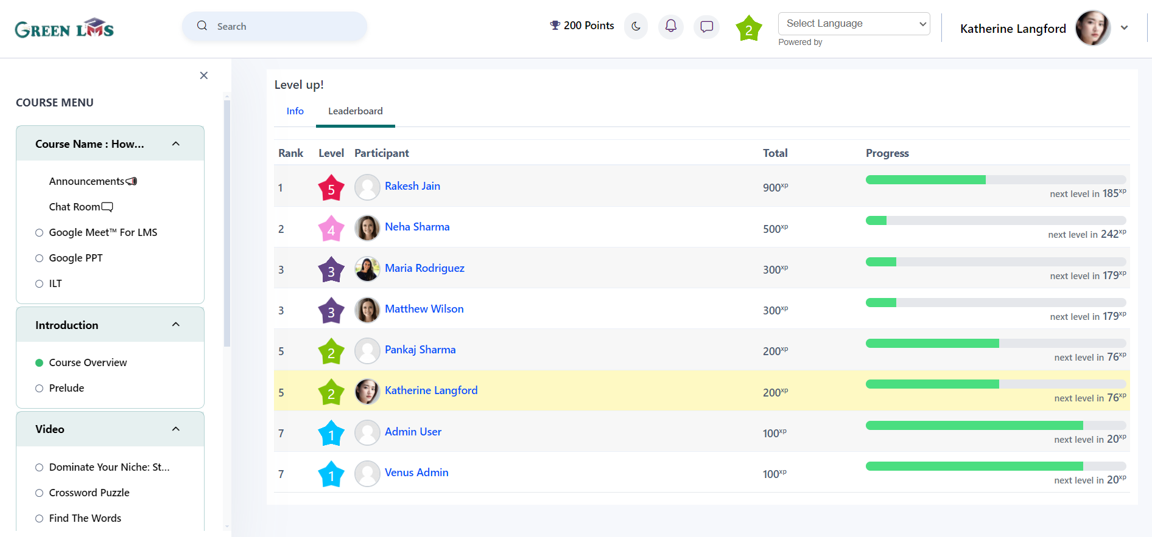Collapse the Introduction section
This screenshot has height=537, width=1152.
click(x=176, y=325)
